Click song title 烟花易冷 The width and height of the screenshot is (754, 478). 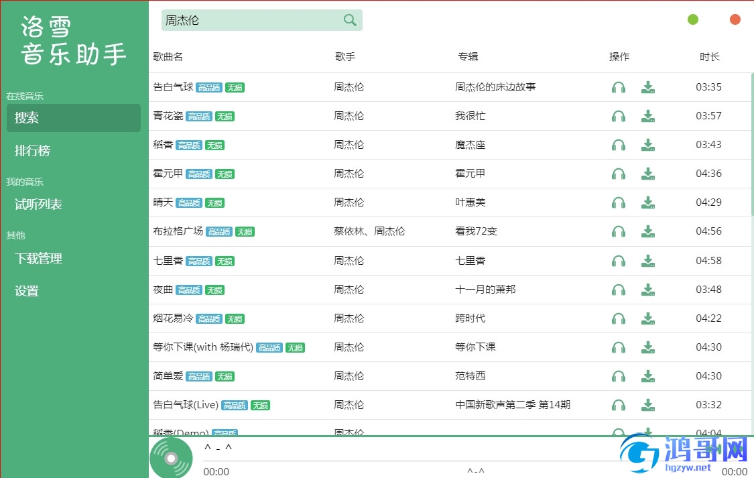pyautogui.click(x=173, y=318)
